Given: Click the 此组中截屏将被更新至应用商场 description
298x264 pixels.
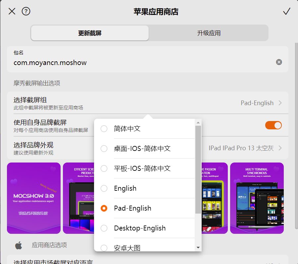Looking at the screenshot, I should 48,108.
